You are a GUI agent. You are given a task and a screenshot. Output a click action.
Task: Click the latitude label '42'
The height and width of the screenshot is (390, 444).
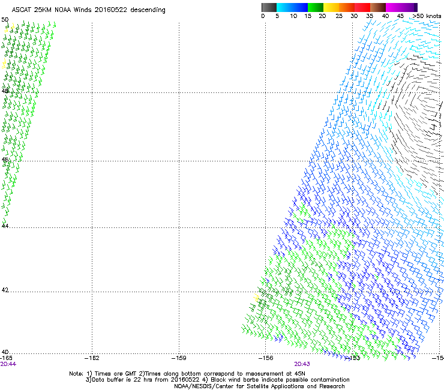(5, 290)
